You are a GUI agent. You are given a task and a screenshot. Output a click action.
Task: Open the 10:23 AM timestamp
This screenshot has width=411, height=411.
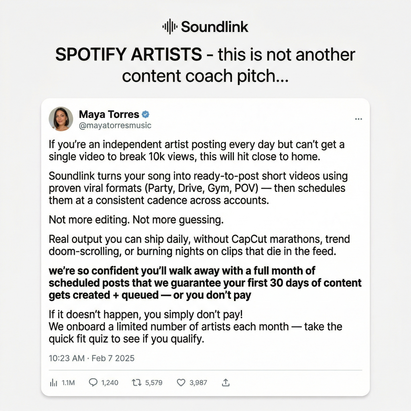tap(67, 358)
